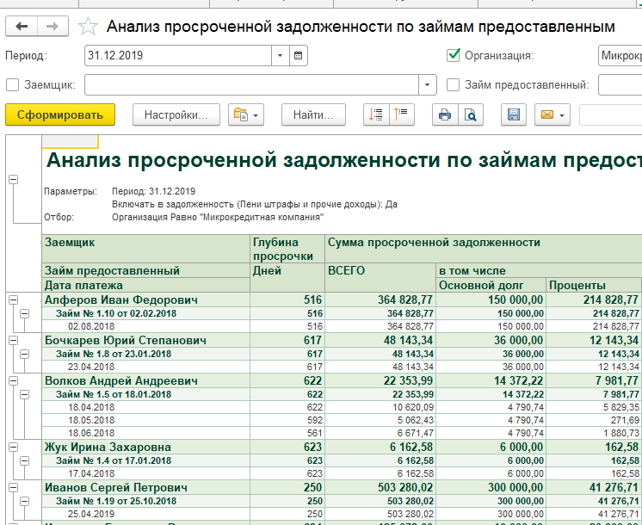Viewport: 642px width, 525px height.
Task: Select the Проценты column header
Action: [594, 285]
